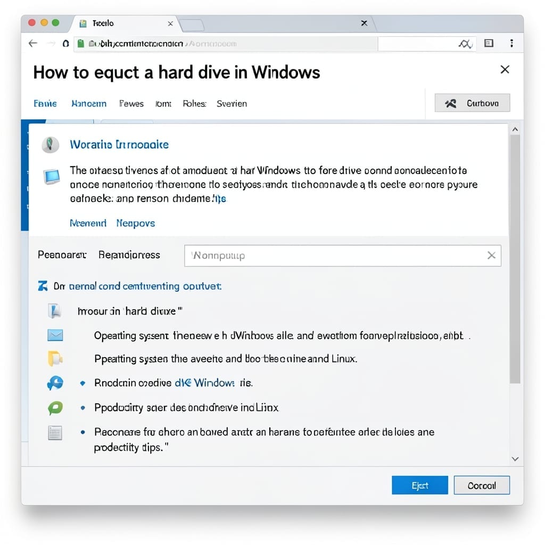The image size is (545, 545).
Task: Follow the blue link ending the paragraph
Action: point(219,199)
